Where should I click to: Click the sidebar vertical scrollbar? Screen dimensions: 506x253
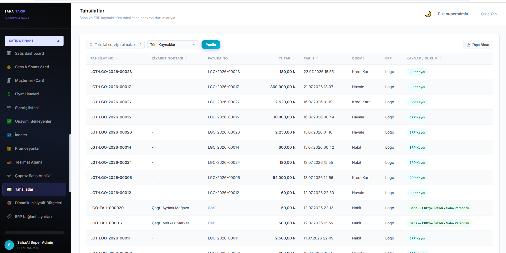click(70, 163)
